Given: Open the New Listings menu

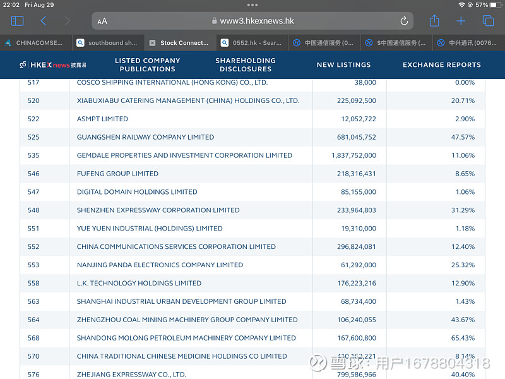Looking at the screenshot, I should [x=343, y=65].
